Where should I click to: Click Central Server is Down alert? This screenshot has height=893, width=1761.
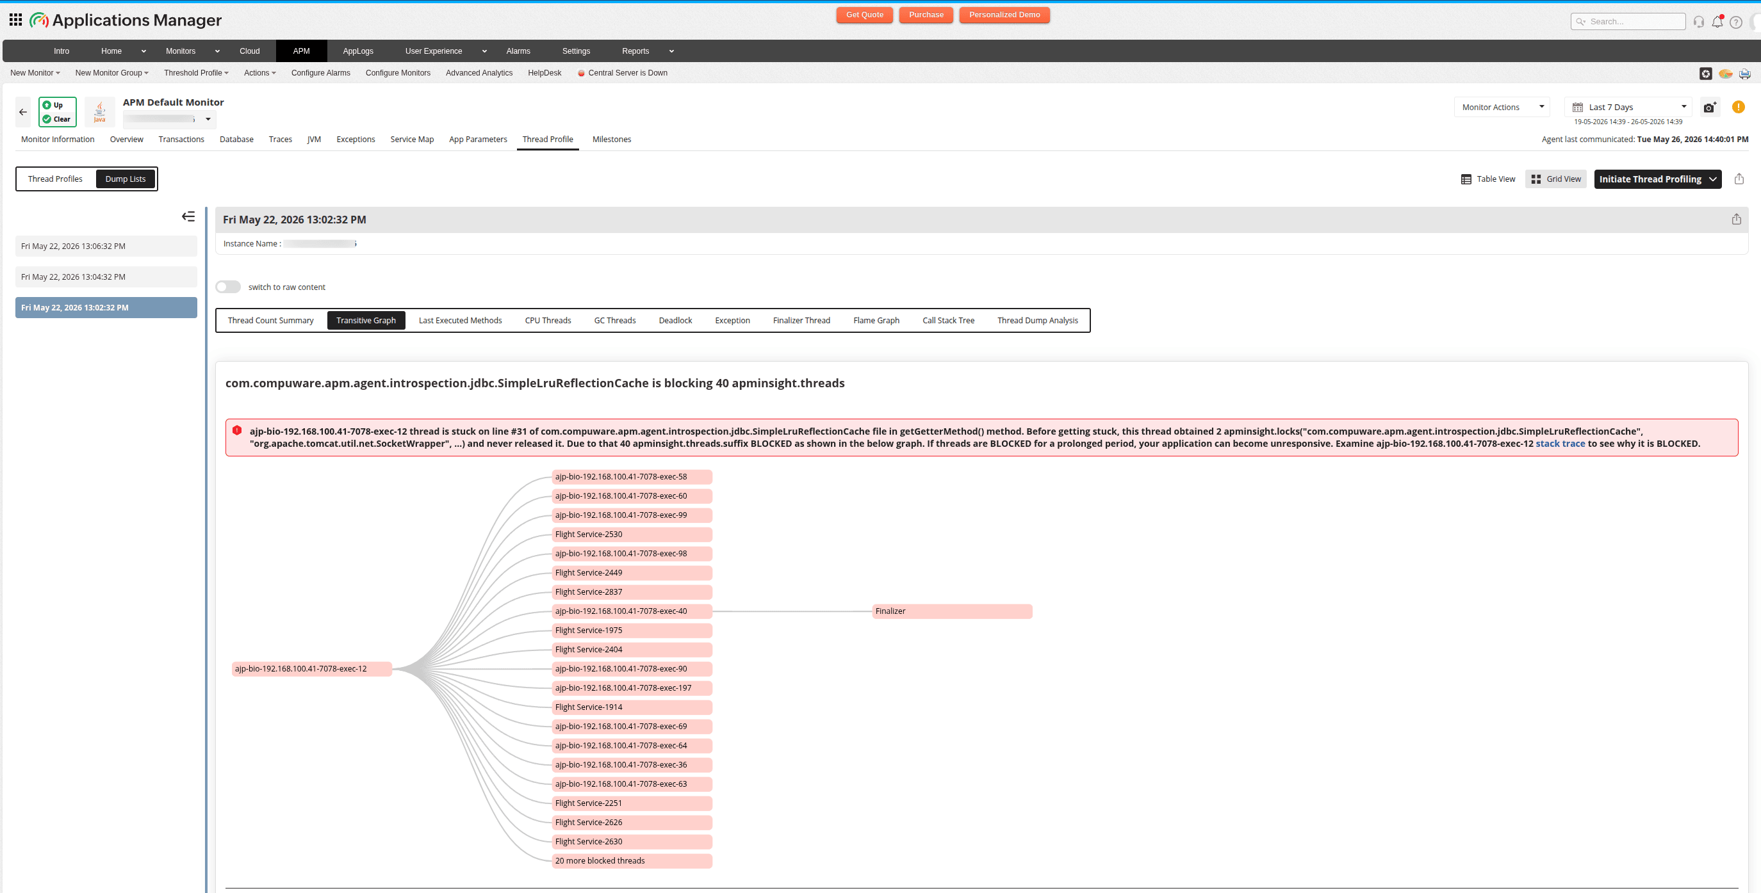tap(623, 73)
